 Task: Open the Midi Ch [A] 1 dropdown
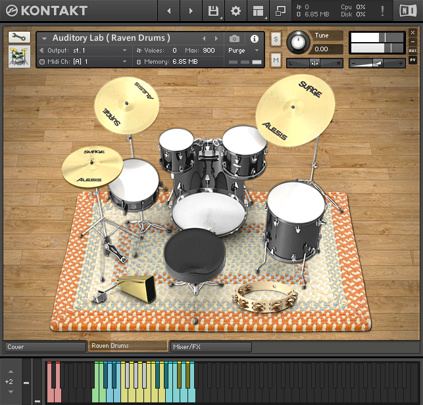coord(84,62)
